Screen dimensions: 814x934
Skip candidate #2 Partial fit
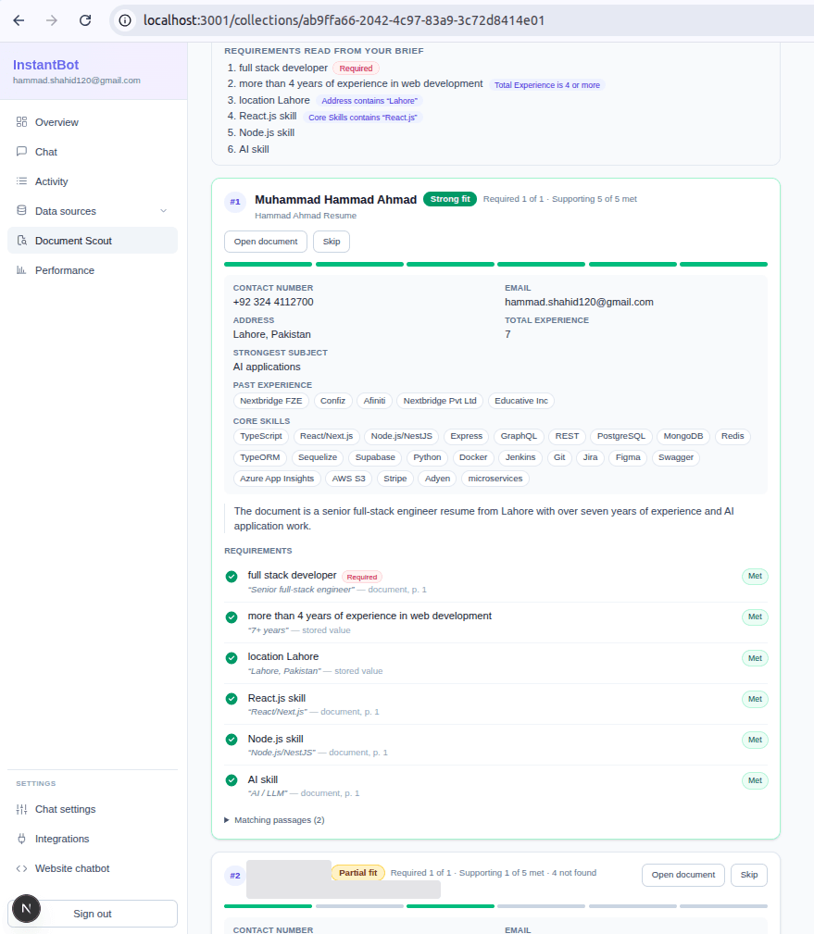point(749,875)
